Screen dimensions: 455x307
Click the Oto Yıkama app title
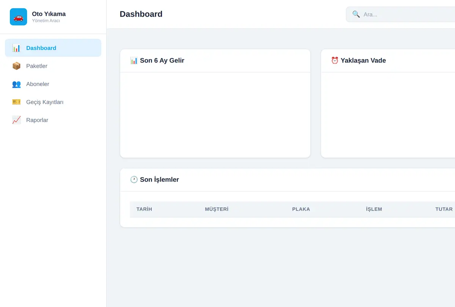(x=49, y=14)
